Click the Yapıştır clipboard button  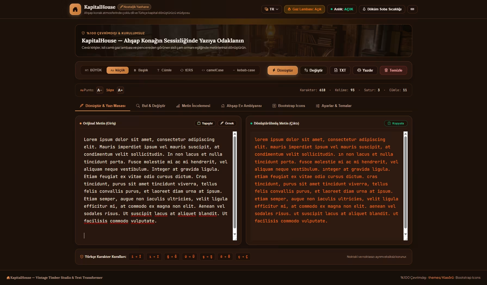coord(205,123)
